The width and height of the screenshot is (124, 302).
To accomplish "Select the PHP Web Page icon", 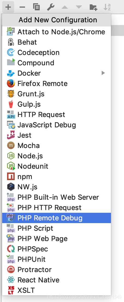I will (x=11, y=239).
